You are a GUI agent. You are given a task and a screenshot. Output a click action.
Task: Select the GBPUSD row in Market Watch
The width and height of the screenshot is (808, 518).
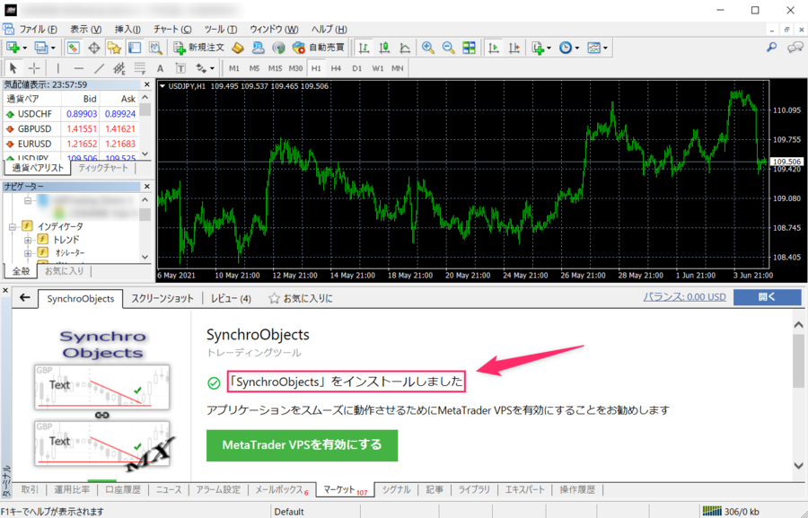click(x=71, y=129)
